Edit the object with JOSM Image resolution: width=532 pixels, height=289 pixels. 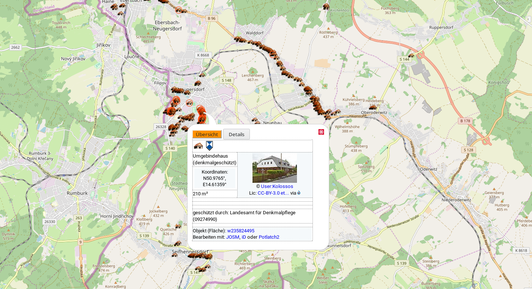233,237
